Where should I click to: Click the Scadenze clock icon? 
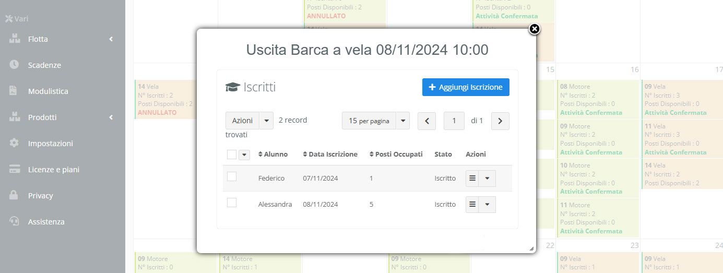pos(14,65)
